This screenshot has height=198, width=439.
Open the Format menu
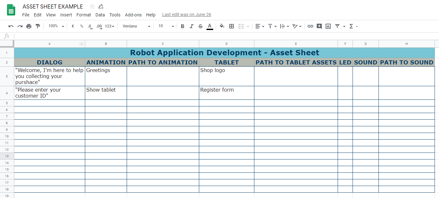pyautogui.click(x=84, y=15)
